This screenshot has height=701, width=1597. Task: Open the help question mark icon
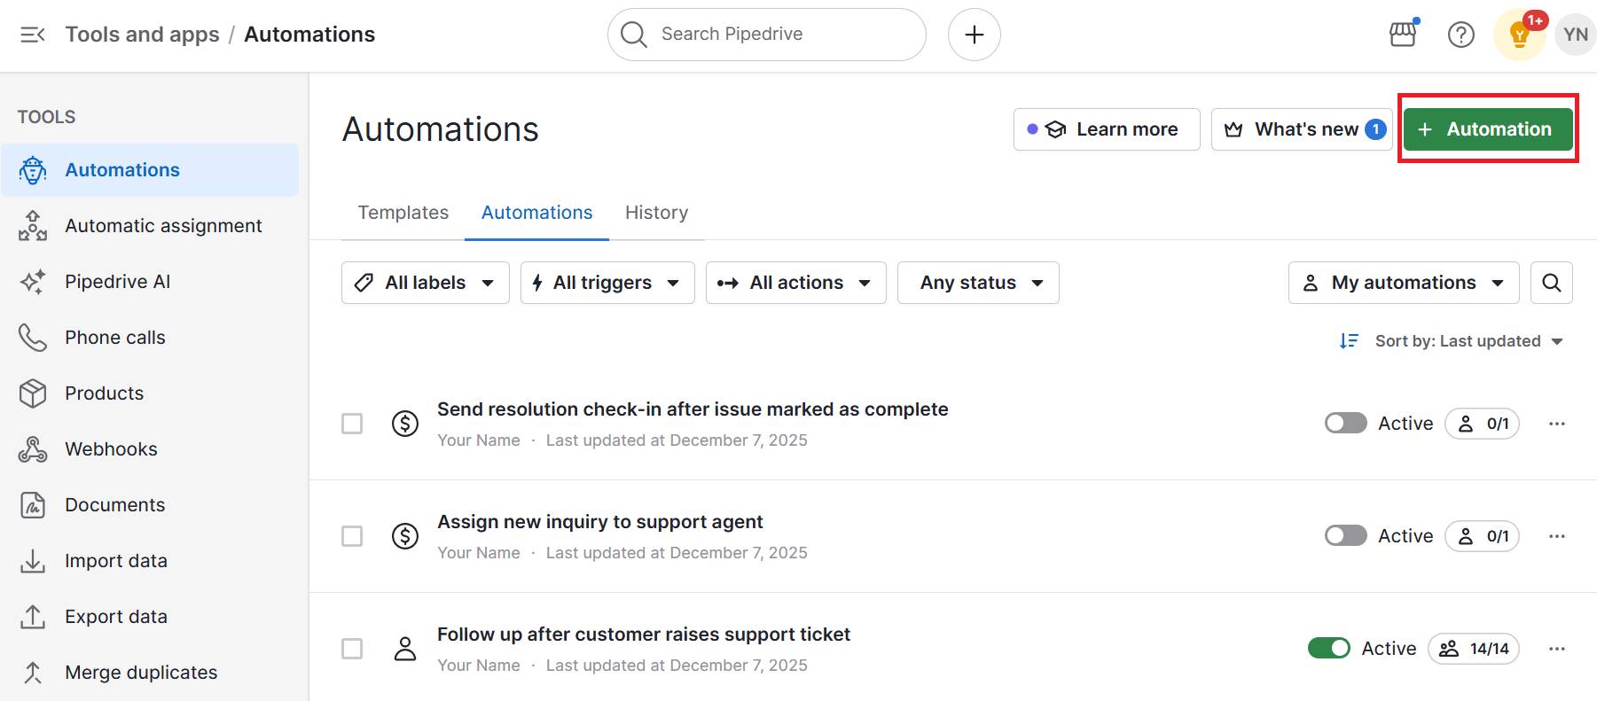click(1460, 35)
